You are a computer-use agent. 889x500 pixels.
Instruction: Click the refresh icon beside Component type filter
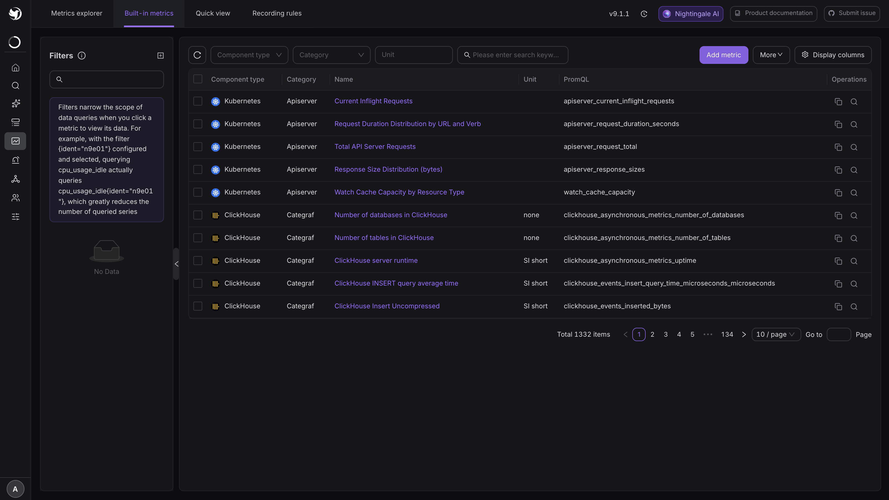(197, 55)
